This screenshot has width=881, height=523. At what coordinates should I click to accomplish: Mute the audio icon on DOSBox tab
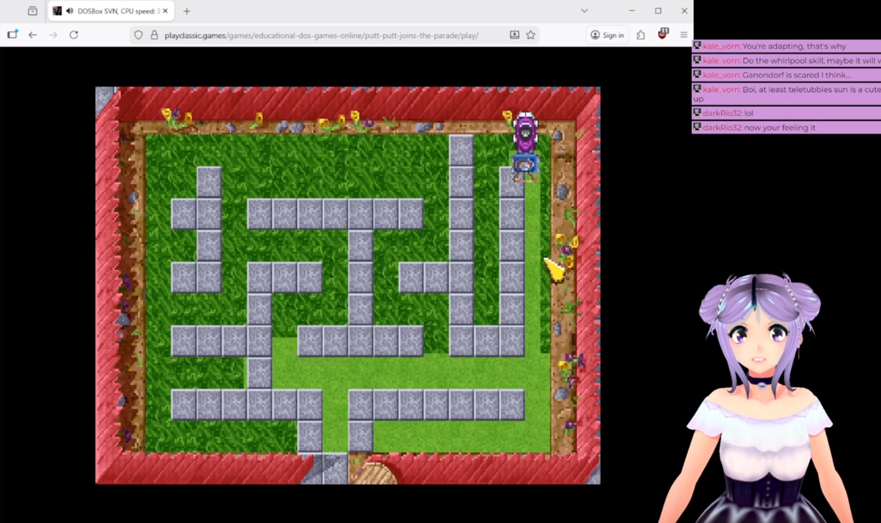tap(70, 11)
